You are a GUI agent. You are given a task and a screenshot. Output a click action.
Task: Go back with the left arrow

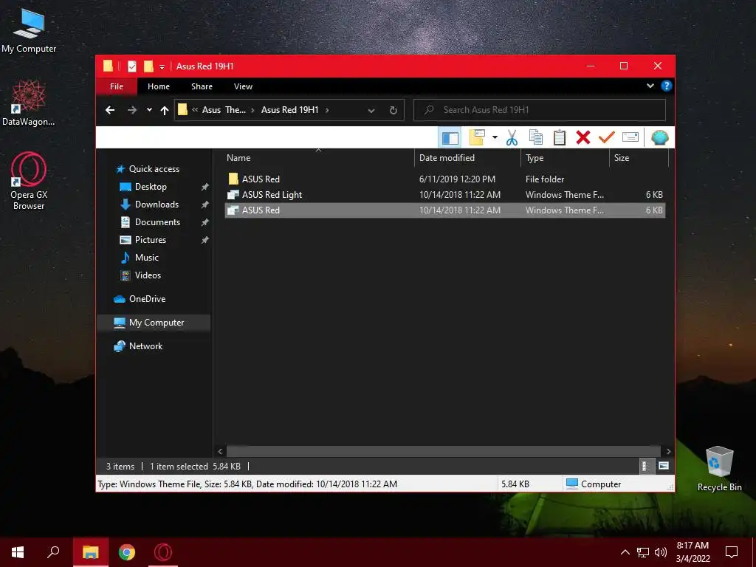click(x=110, y=110)
